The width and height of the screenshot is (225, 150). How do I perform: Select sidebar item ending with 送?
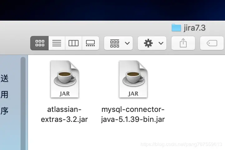pyautogui.click(x=4, y=78)
